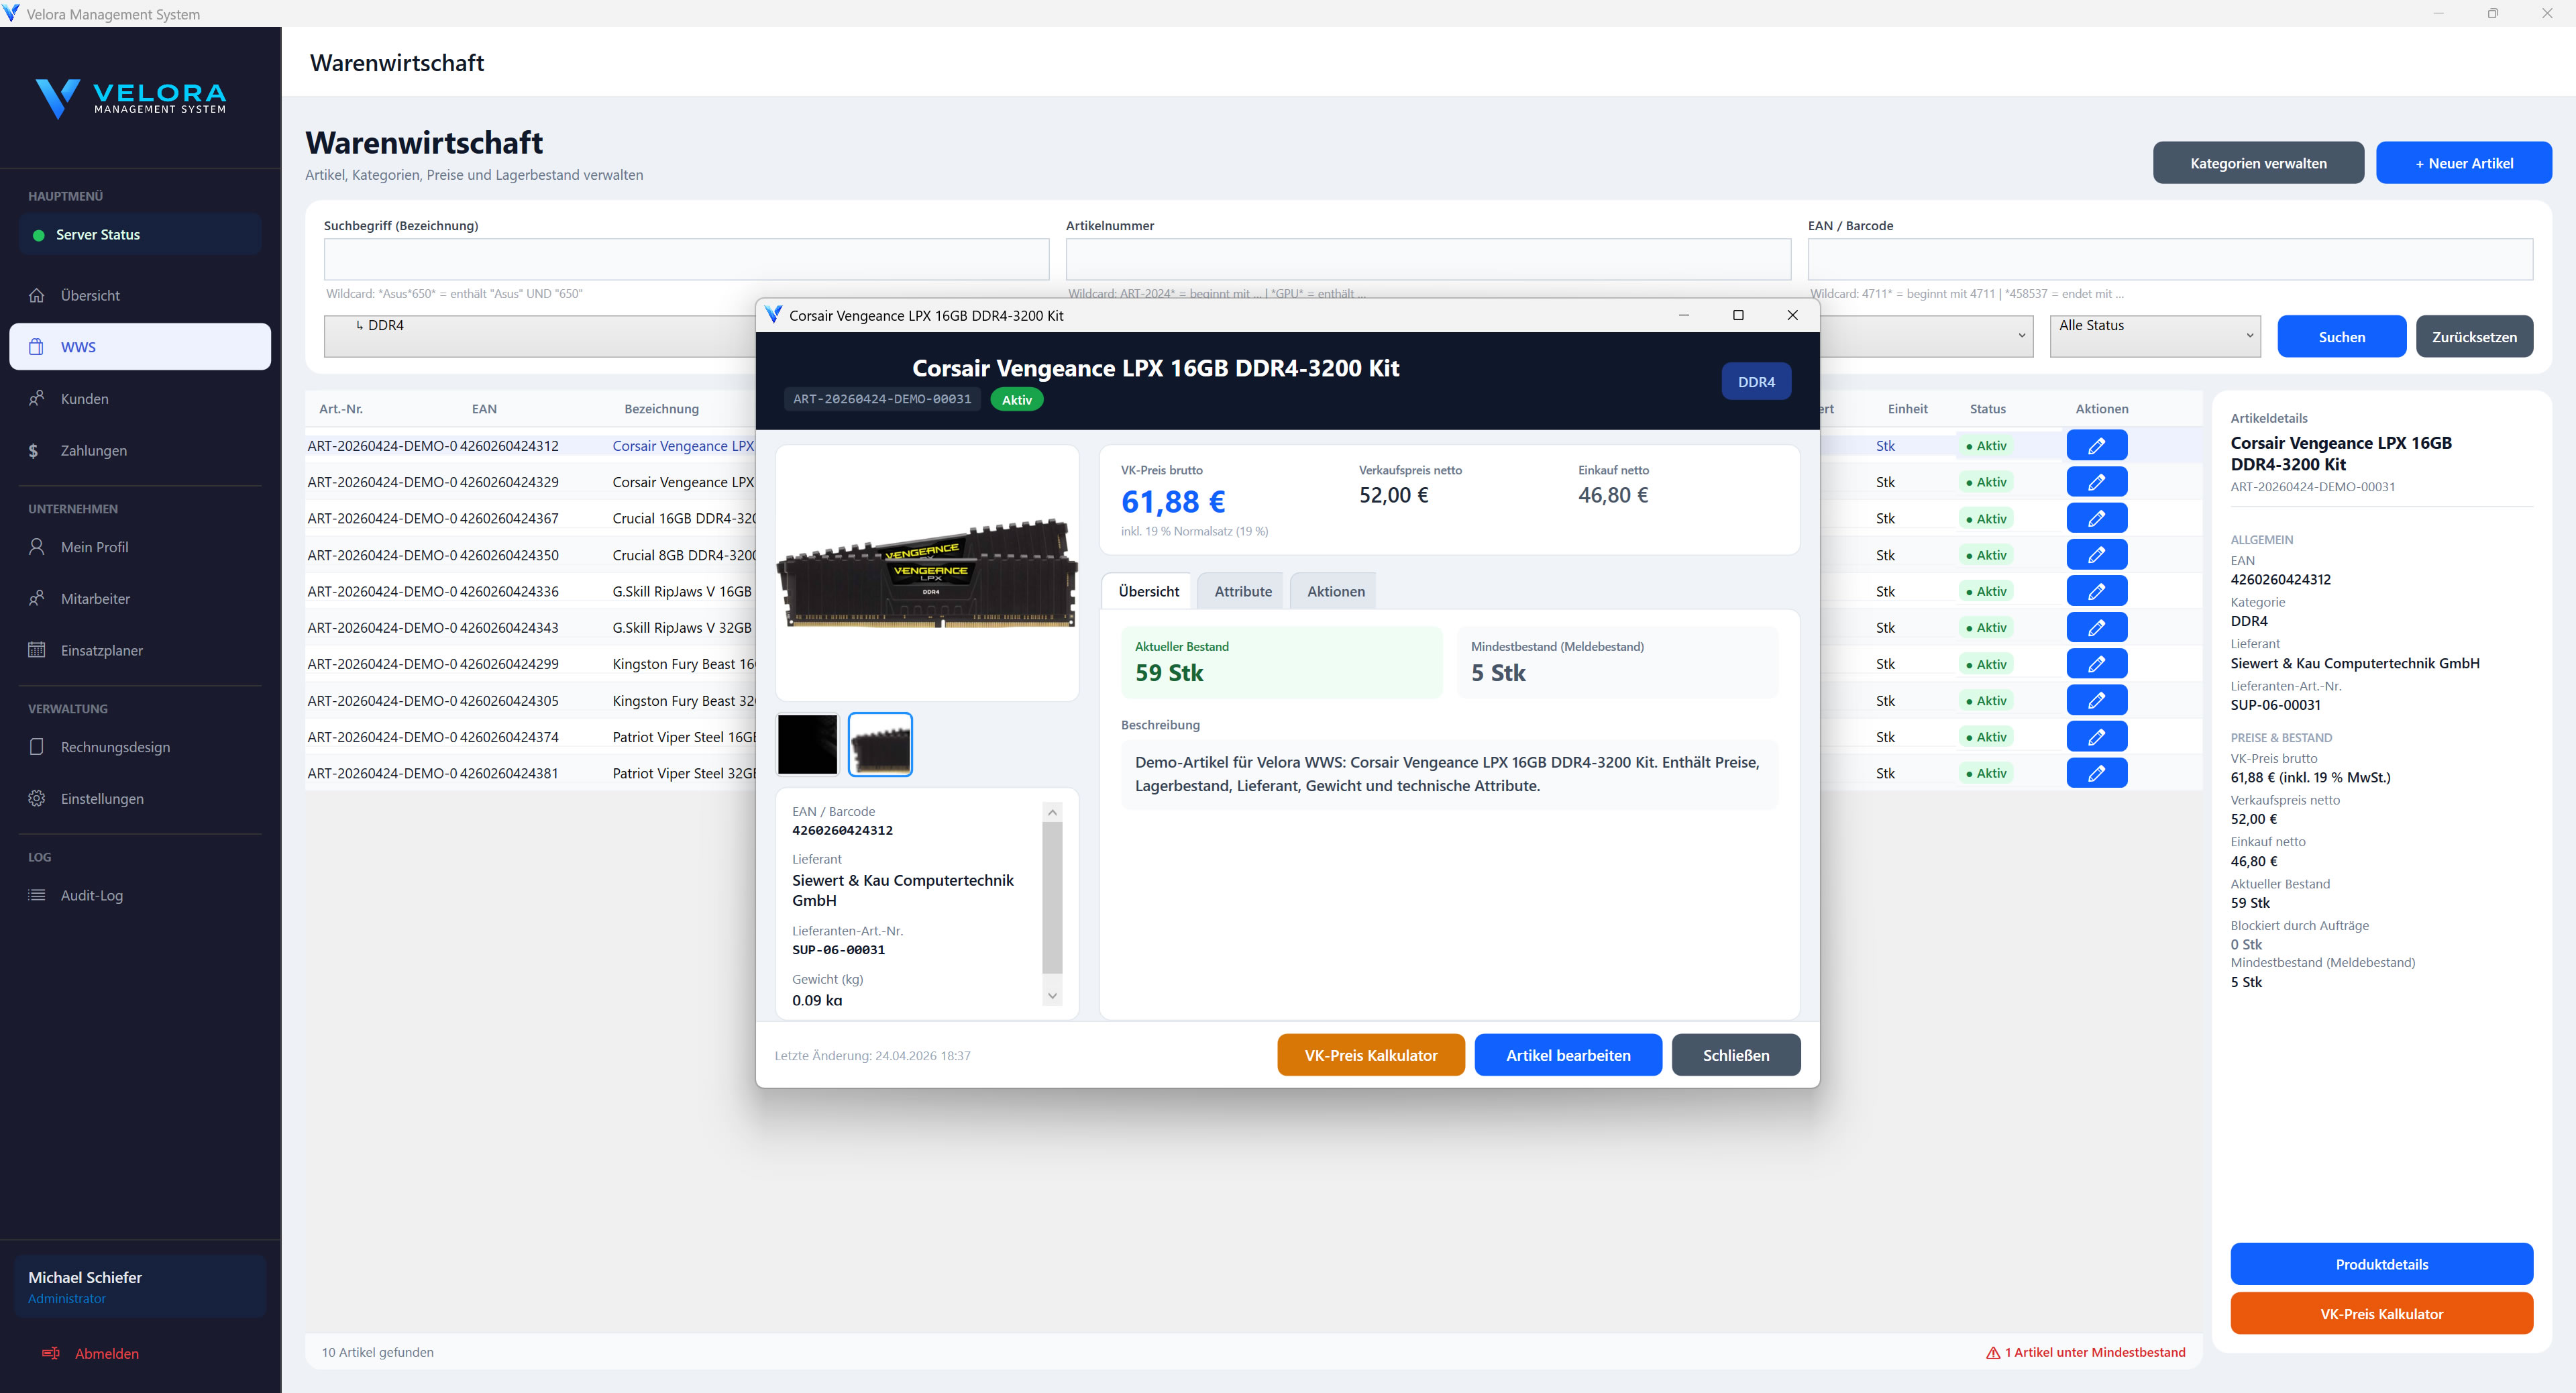Image resolution: width=2576 pixels, height=1393 pixels.
Task: Click the blue Suchen button
Action: click(2342, 337)
